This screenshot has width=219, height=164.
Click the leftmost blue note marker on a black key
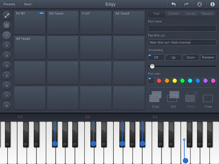click(55, 143)
